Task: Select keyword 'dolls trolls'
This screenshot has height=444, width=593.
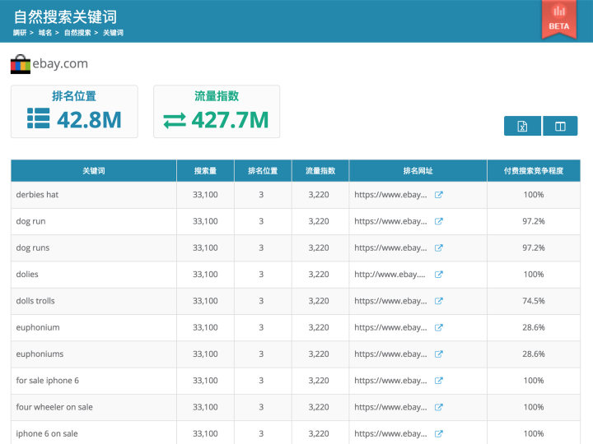Action: tap(35, 301)
